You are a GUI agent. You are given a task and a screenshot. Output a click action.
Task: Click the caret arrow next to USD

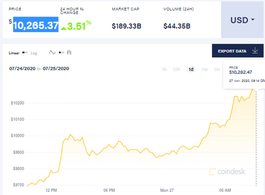coord(253,20)
